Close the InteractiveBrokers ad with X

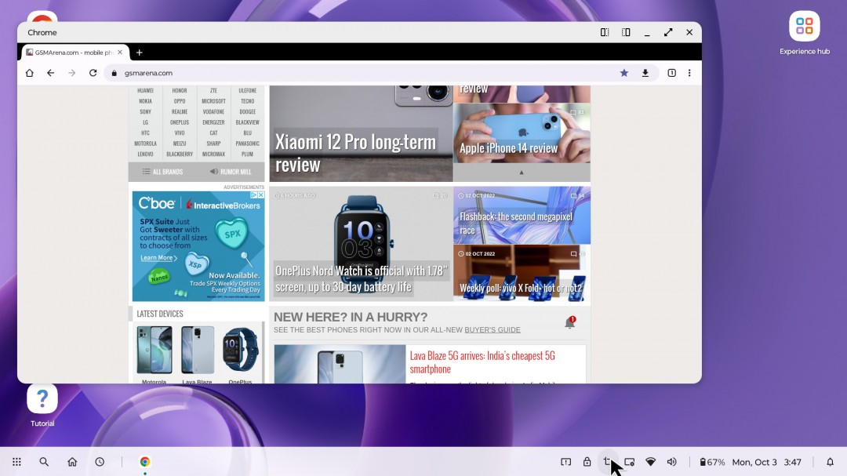click(261, 195)
